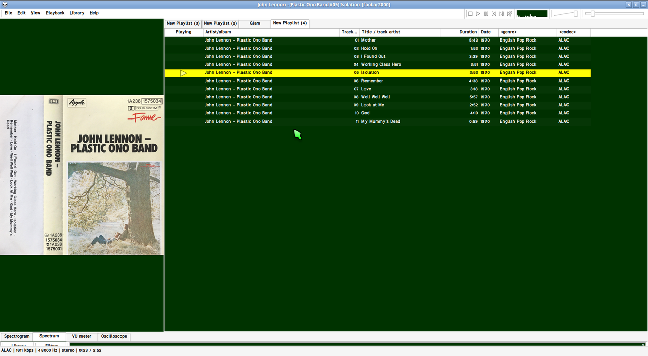Click the ALAC codec cell in the Love row
The height and width of the screenshot is (356, 648).
click(563, 89)
